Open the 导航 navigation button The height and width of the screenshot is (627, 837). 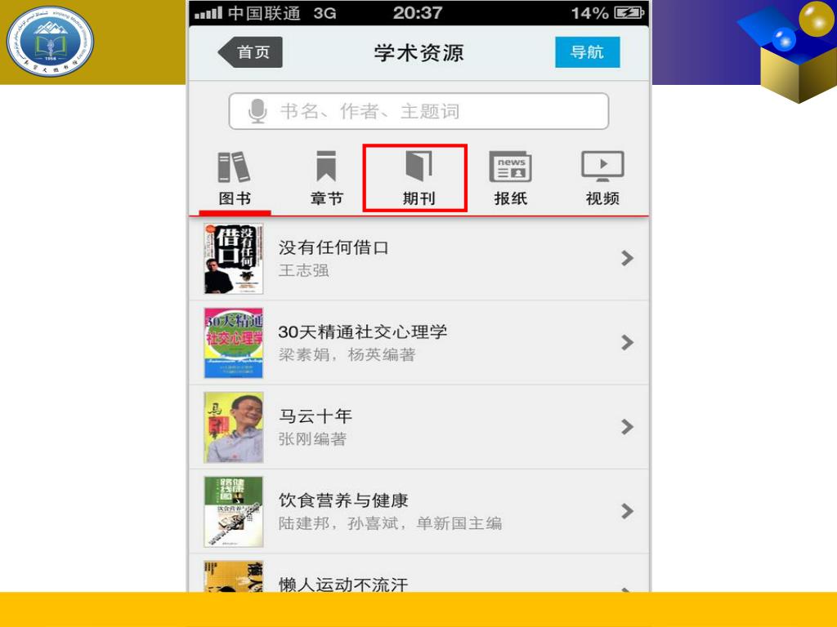pyautogui.click(x=587, y=52)
